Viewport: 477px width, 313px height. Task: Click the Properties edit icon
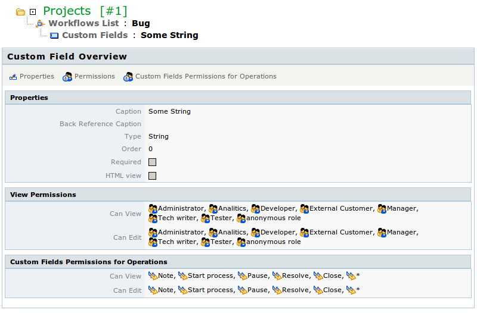point(13,77)
